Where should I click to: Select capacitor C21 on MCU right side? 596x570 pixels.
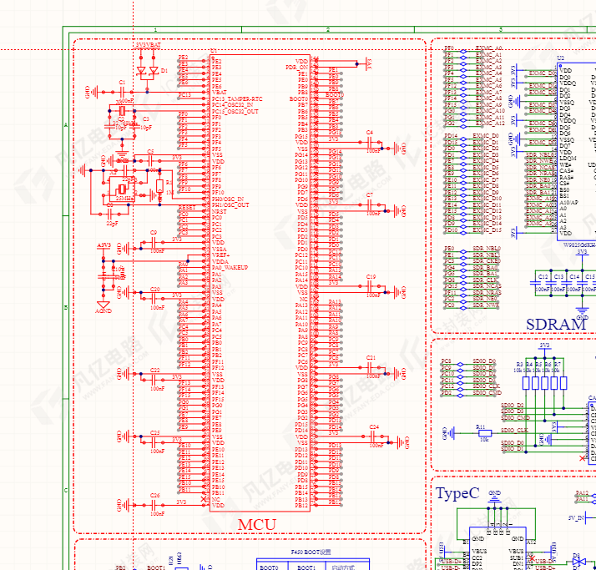370,367
